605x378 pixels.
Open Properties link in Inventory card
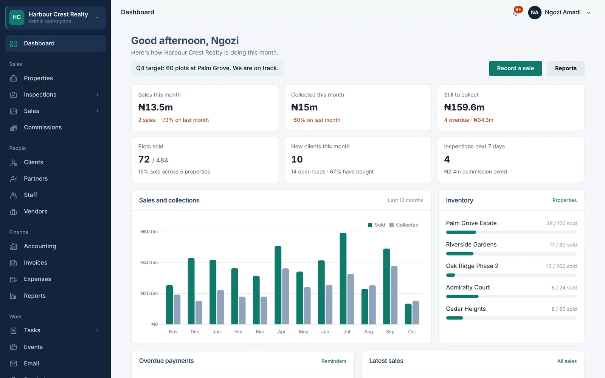pyautogui.click(x=565, y=200)
